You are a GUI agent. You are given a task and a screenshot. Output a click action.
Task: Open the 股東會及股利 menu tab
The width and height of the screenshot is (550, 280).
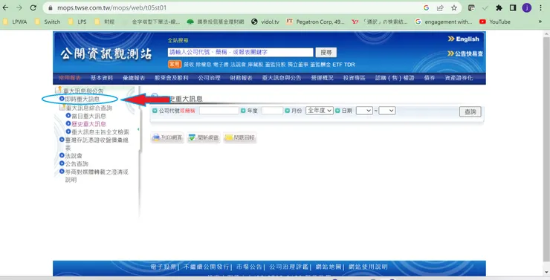click(x=172, y=78)
